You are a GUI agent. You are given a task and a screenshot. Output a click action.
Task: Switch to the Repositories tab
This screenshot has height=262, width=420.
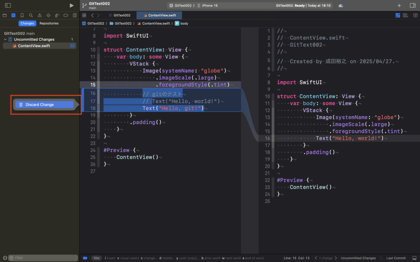click(49, 23)
